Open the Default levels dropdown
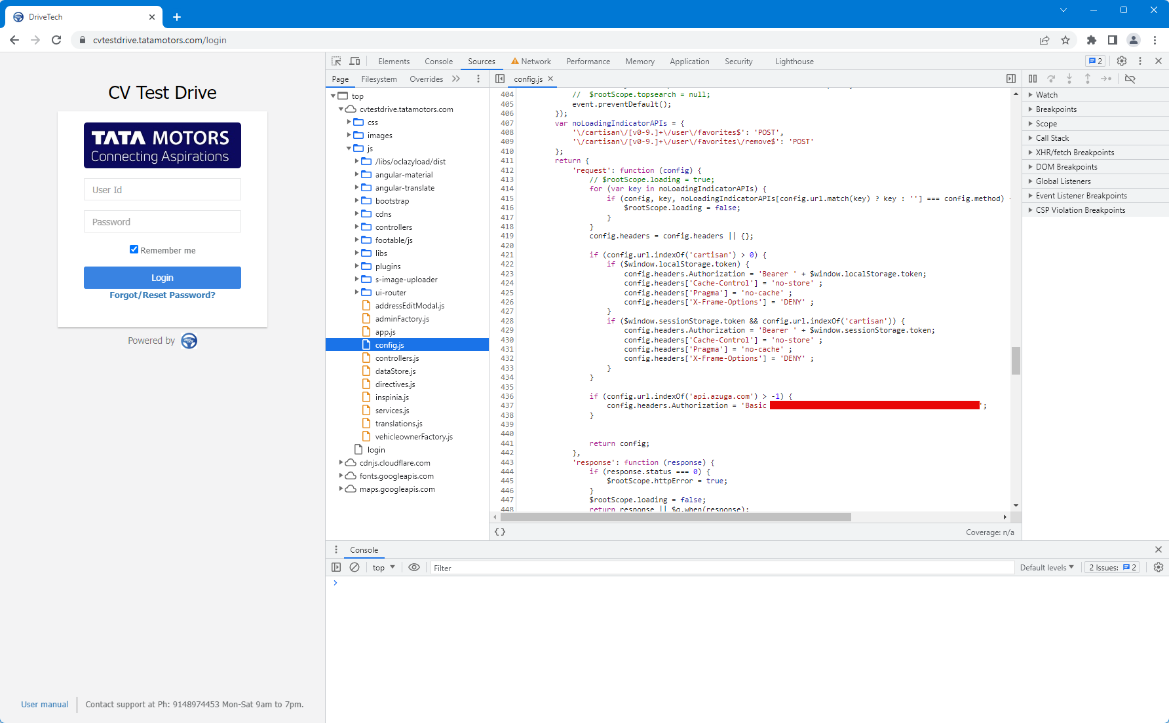1169x723 pixels. click(x=1046, y=567)
